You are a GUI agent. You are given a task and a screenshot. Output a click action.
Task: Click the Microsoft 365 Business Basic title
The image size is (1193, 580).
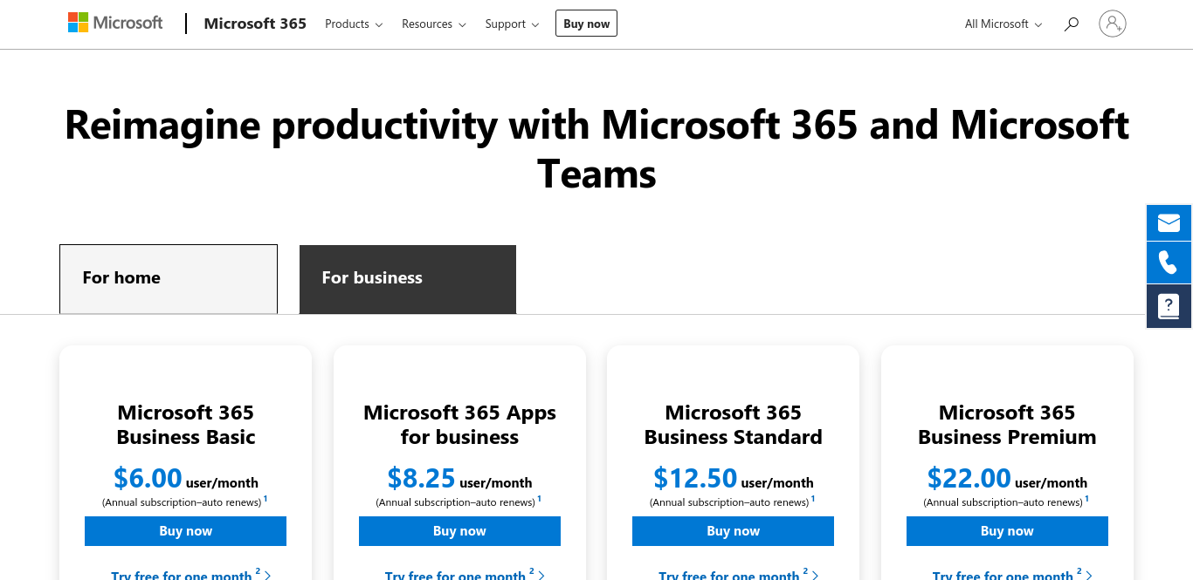186,425
